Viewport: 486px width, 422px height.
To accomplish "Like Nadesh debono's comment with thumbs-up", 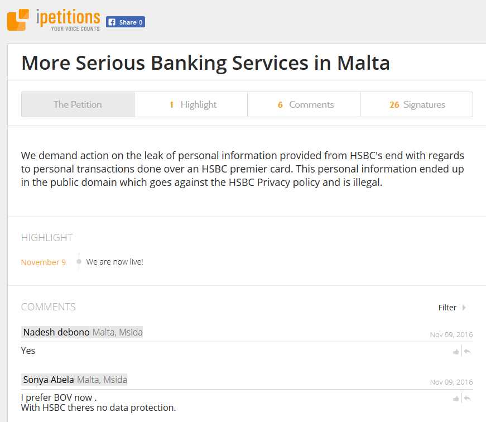I will (456, 352).
